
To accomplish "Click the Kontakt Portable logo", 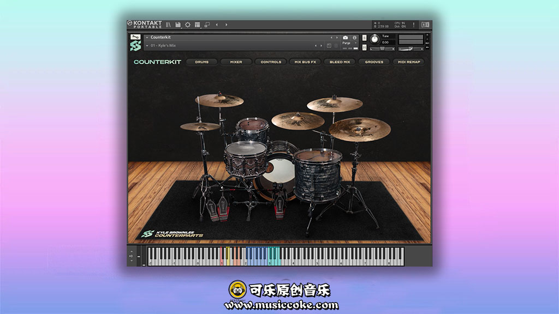I will (x=145, y=24).
